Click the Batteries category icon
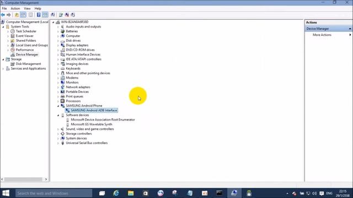Screen dimensions: 353x198 click(62, 31)
